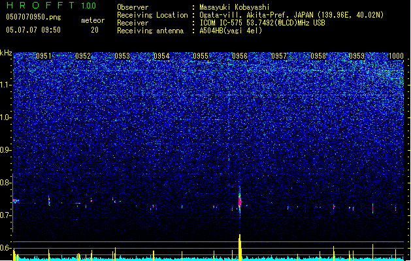Click the antenna A504HB(yagi 4el) text

(x=231, y=31)
